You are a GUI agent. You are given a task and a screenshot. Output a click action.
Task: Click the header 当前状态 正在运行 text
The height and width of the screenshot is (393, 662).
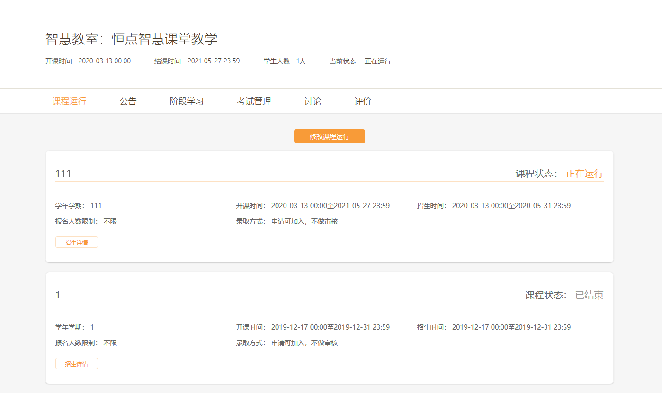[x=360, y=61]
